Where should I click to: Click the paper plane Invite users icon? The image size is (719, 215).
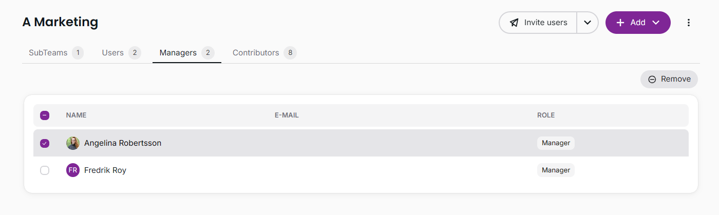click(x=514, y=23)
